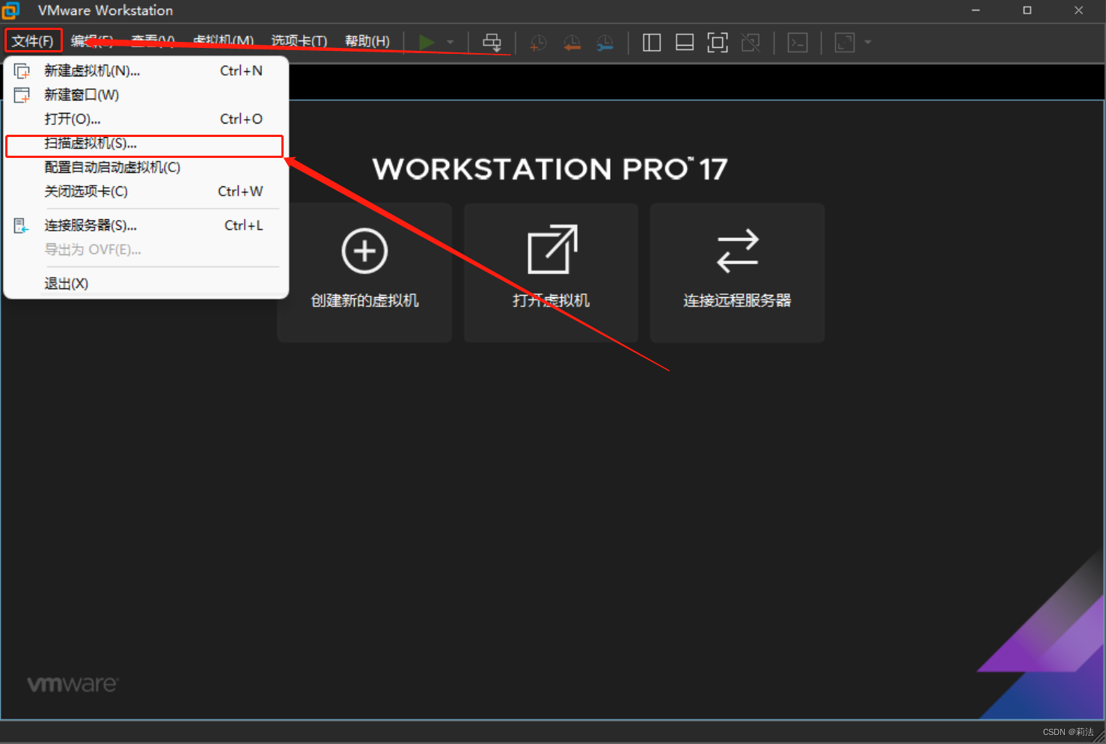Open the snapshot manager icon

click(x=605, y=43)
